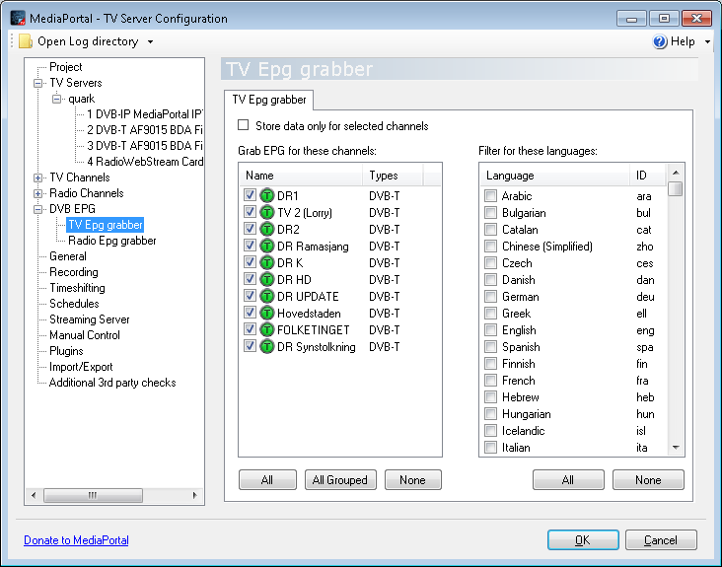Viewport: 722px width, 567px height.
Task: Click the All button under languages list
Action: click(x=568, y=480)
